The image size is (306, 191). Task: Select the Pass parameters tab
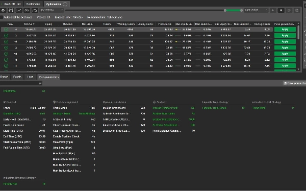pos(49,77)
